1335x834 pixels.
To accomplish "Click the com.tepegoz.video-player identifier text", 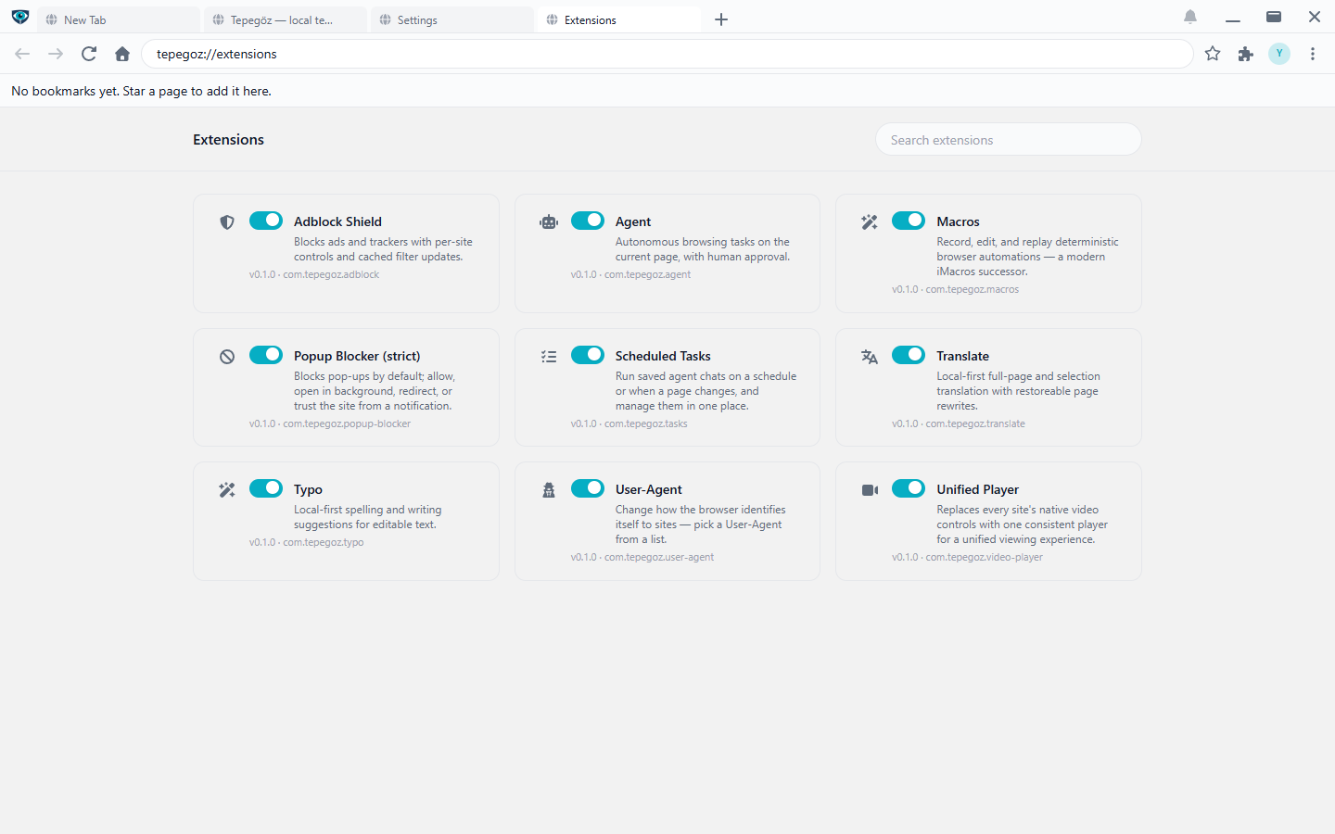I will pos(984,557).
